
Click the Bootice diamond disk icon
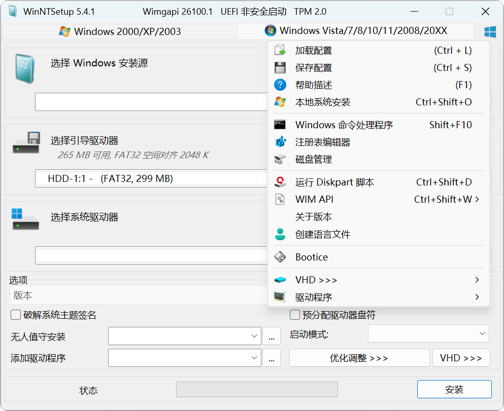(280, 256)
